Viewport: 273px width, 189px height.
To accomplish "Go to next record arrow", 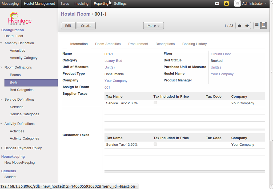I will (247, 26).
